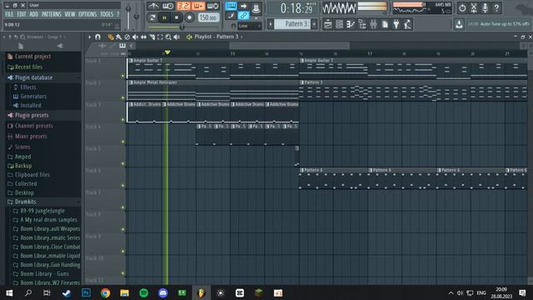Select the Draw pencil tool in the Playlist toolbar

pos(111,37)
